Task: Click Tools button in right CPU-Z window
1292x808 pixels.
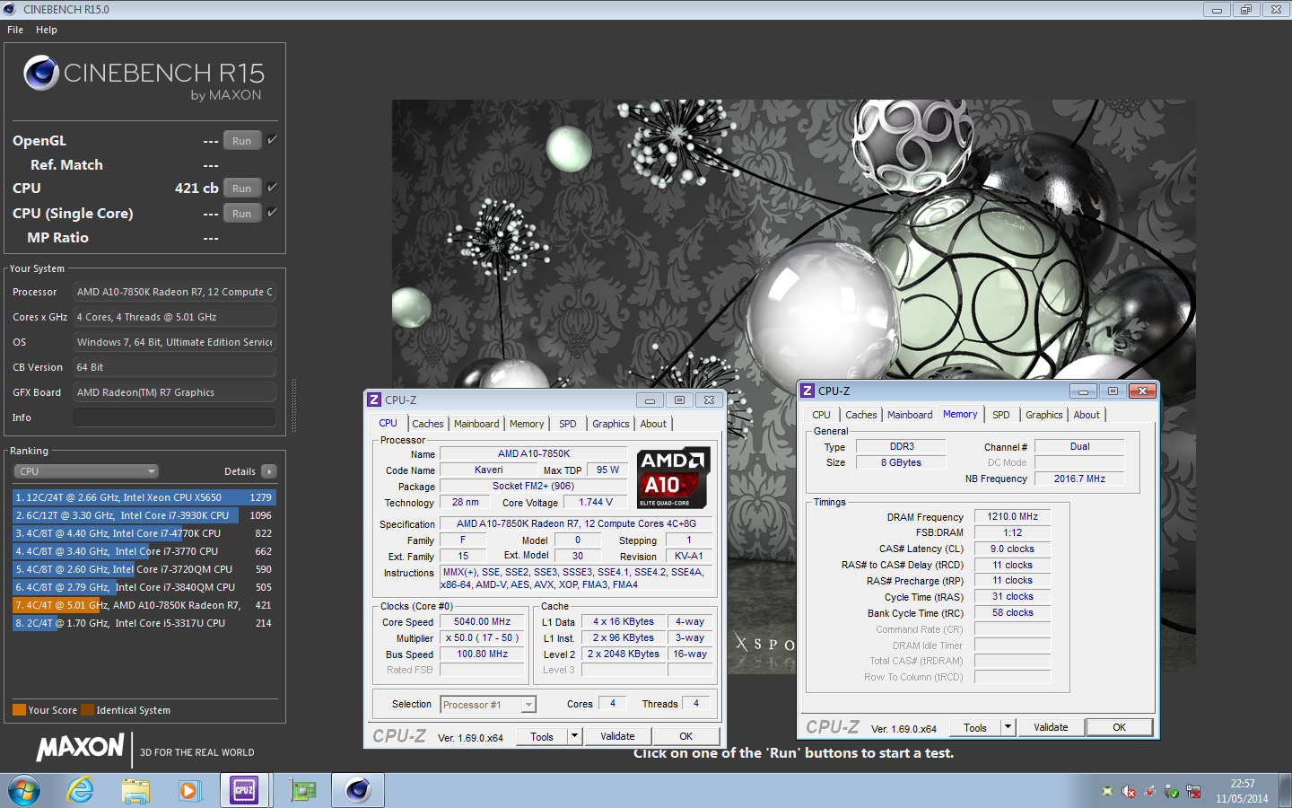Action: (975, 728)
